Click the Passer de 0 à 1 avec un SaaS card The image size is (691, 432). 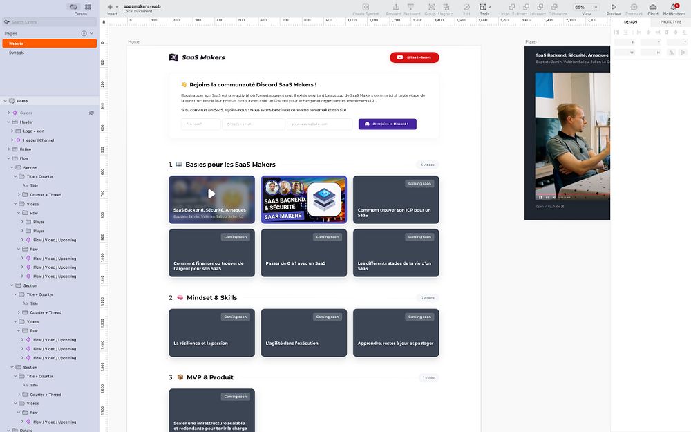click(x=303, y=252)
